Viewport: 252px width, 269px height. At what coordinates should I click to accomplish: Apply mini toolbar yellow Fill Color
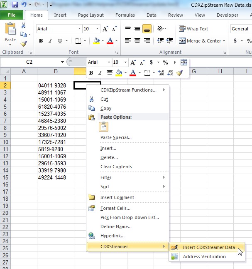pos(119,73)
